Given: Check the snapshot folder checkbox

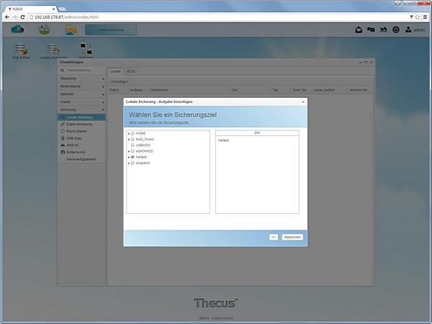Looking at the screenshot, I should pyautogui.click(x=132, y=163).
